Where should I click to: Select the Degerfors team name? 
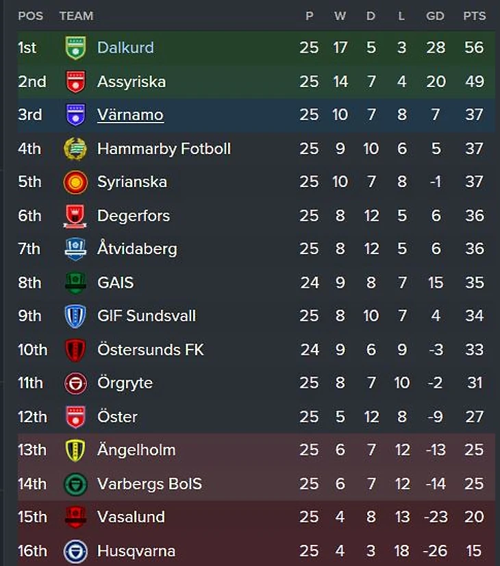133,216
